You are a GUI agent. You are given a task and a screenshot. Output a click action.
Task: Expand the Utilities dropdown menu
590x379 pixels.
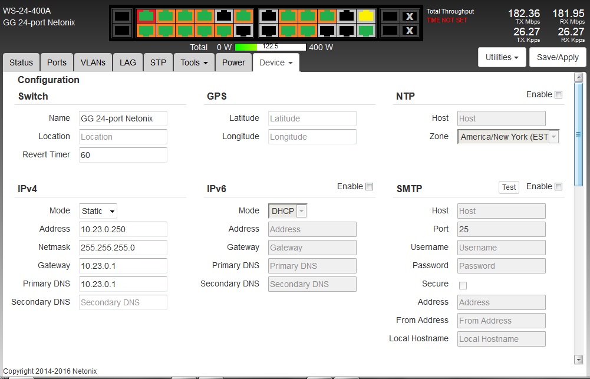pos(502,57)
